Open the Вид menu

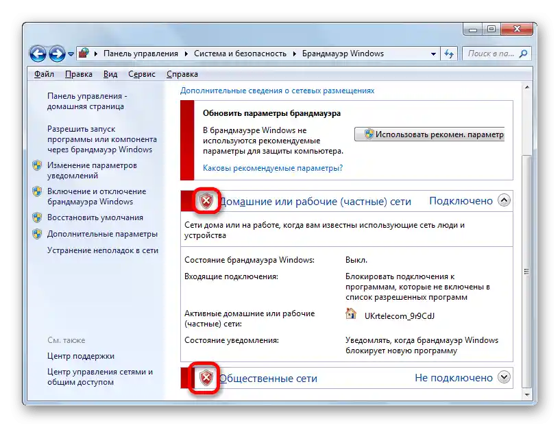(110, 74)
